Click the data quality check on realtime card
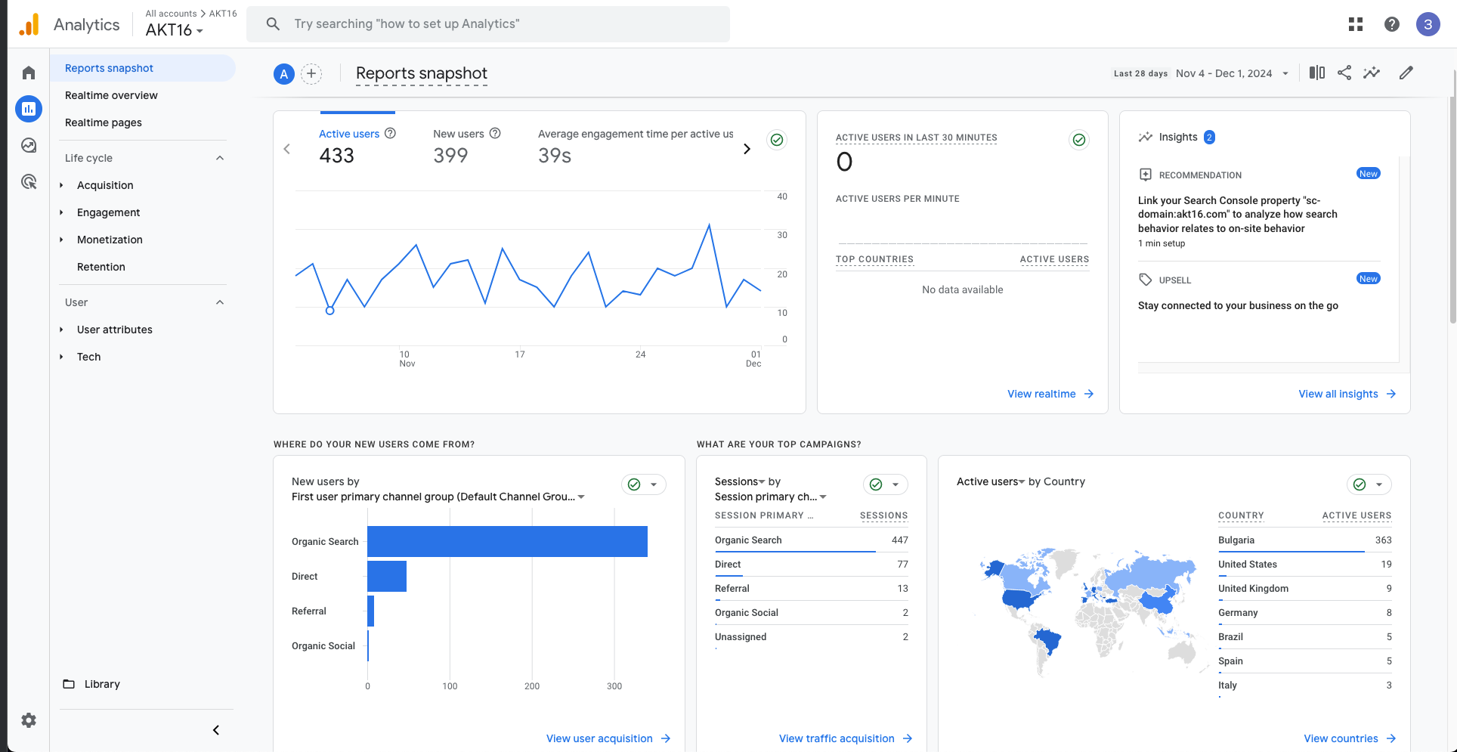This screenshot has width=1457, height=752. coord(1079,140)
